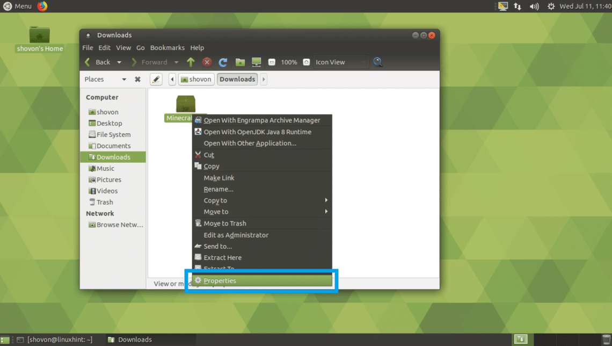612x346 pixels.
Task: Choose Open With Other Application
Action: point(262,143)
